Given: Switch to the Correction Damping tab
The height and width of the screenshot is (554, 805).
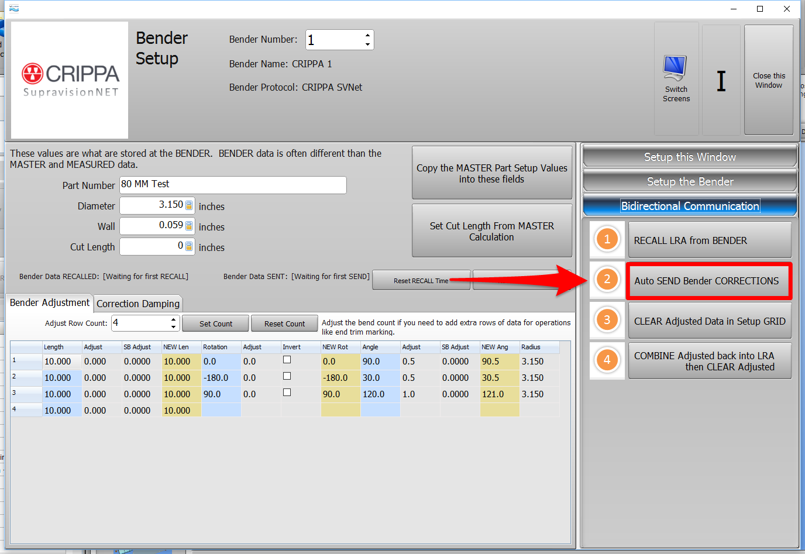Looking at the screenshot, I should (138, 304).
